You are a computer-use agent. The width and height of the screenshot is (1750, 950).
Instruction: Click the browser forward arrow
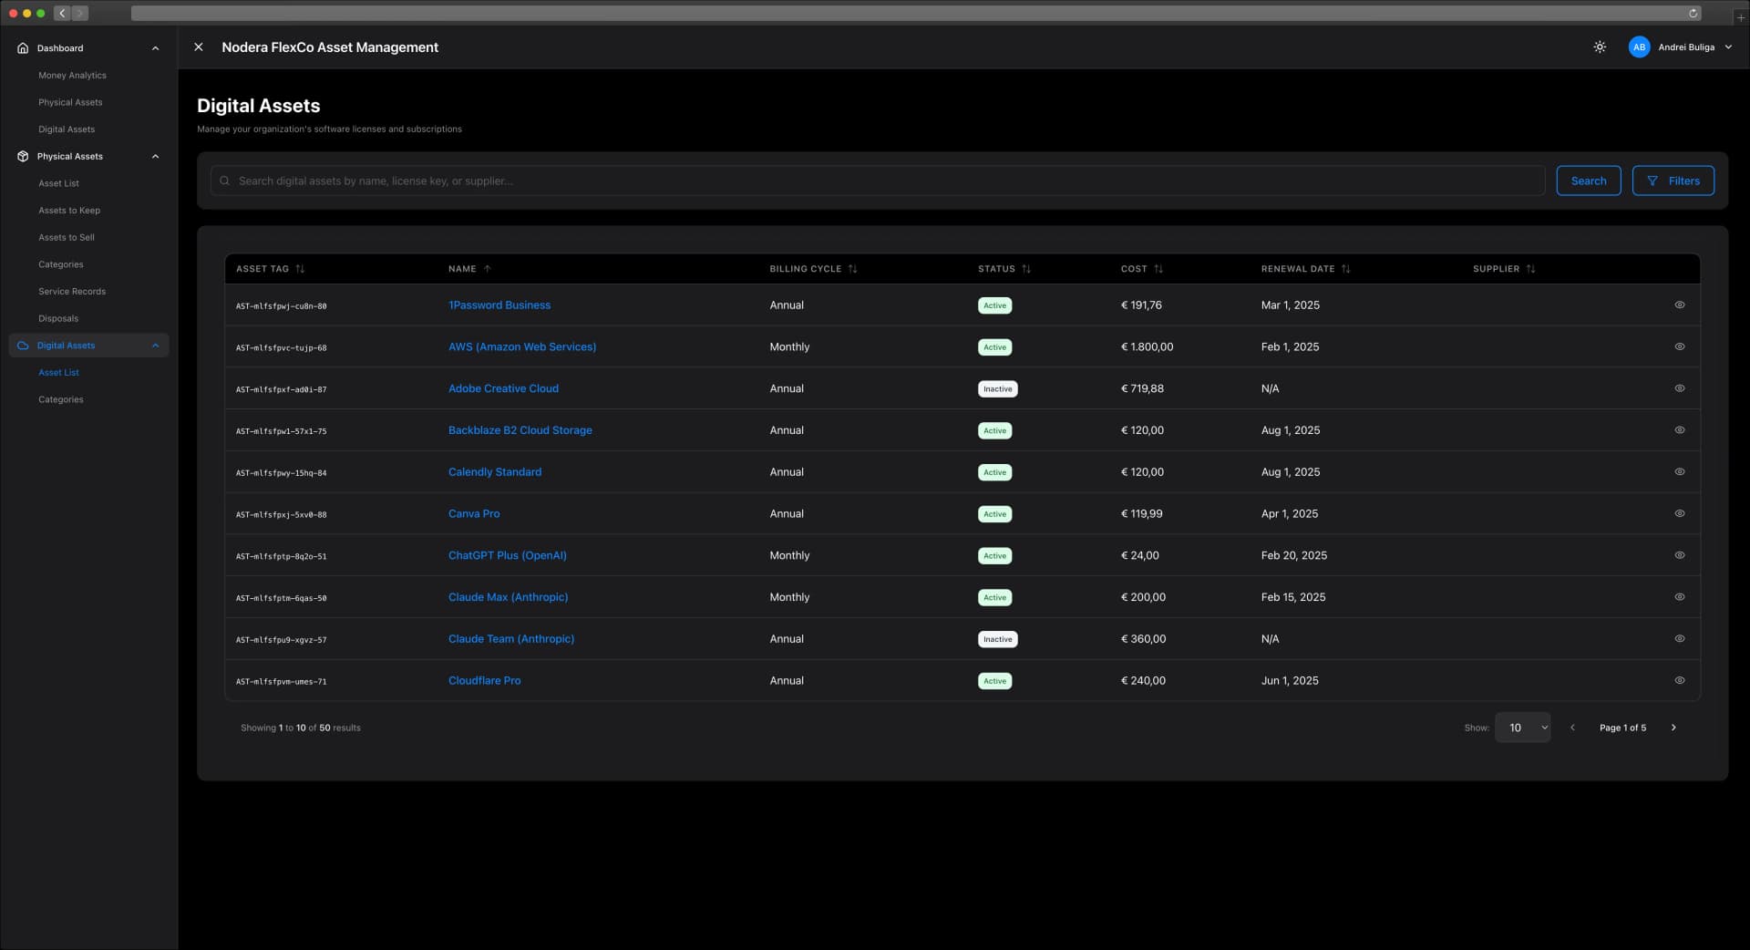[x=80, y=14]
